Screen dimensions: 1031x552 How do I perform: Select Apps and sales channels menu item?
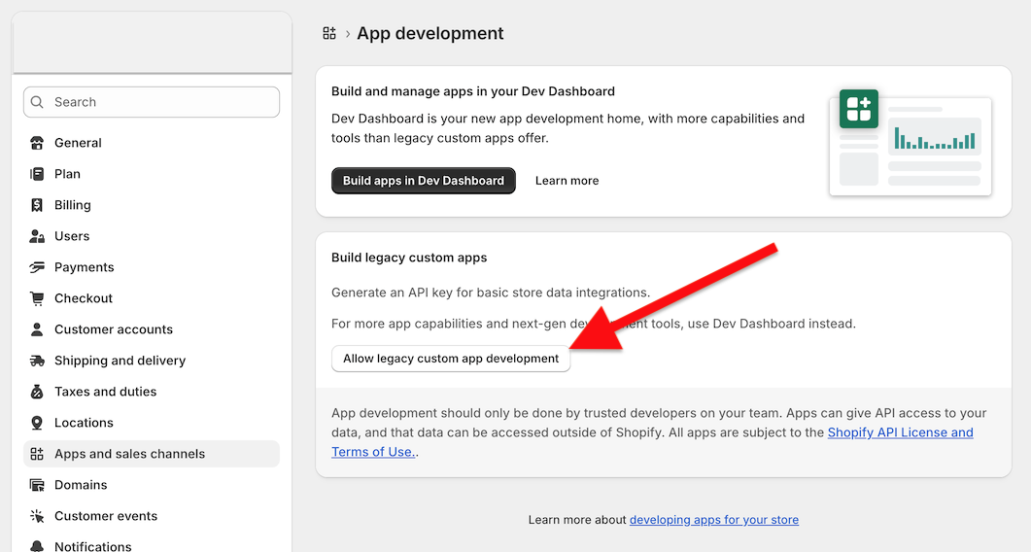[x=129, y=454]
